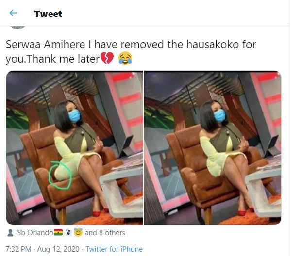Click the green circle annotation in left photo

click(x=60, y=175)
